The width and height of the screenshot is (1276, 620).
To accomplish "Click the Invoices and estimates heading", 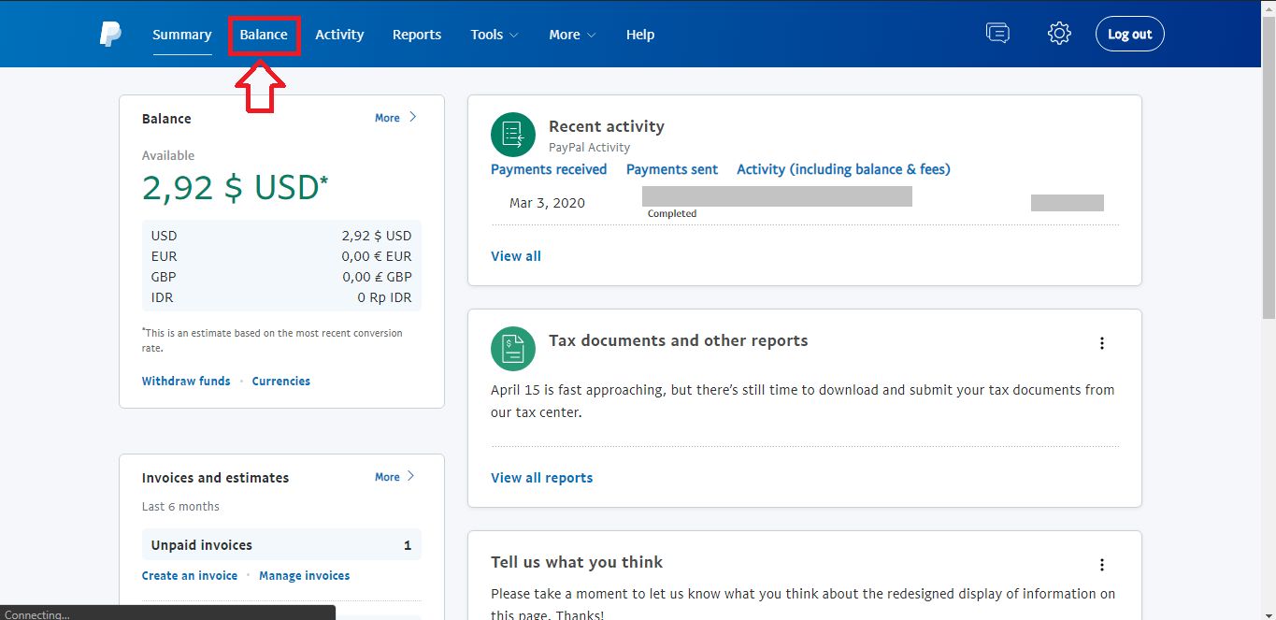I will 216,478.
